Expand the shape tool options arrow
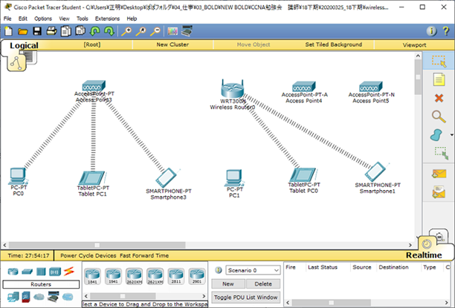This screenshot has height=308, width=455. (x=451, y=135)
